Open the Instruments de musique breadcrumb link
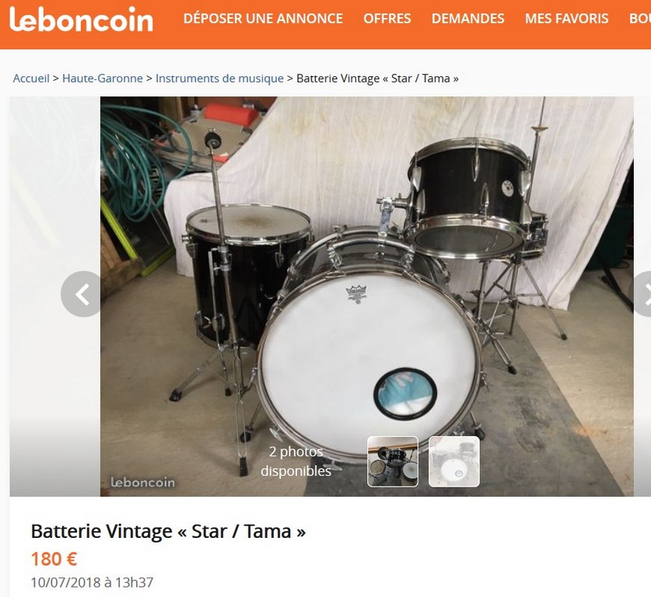Screen dimensions: 651x597 tap(219, 78)
